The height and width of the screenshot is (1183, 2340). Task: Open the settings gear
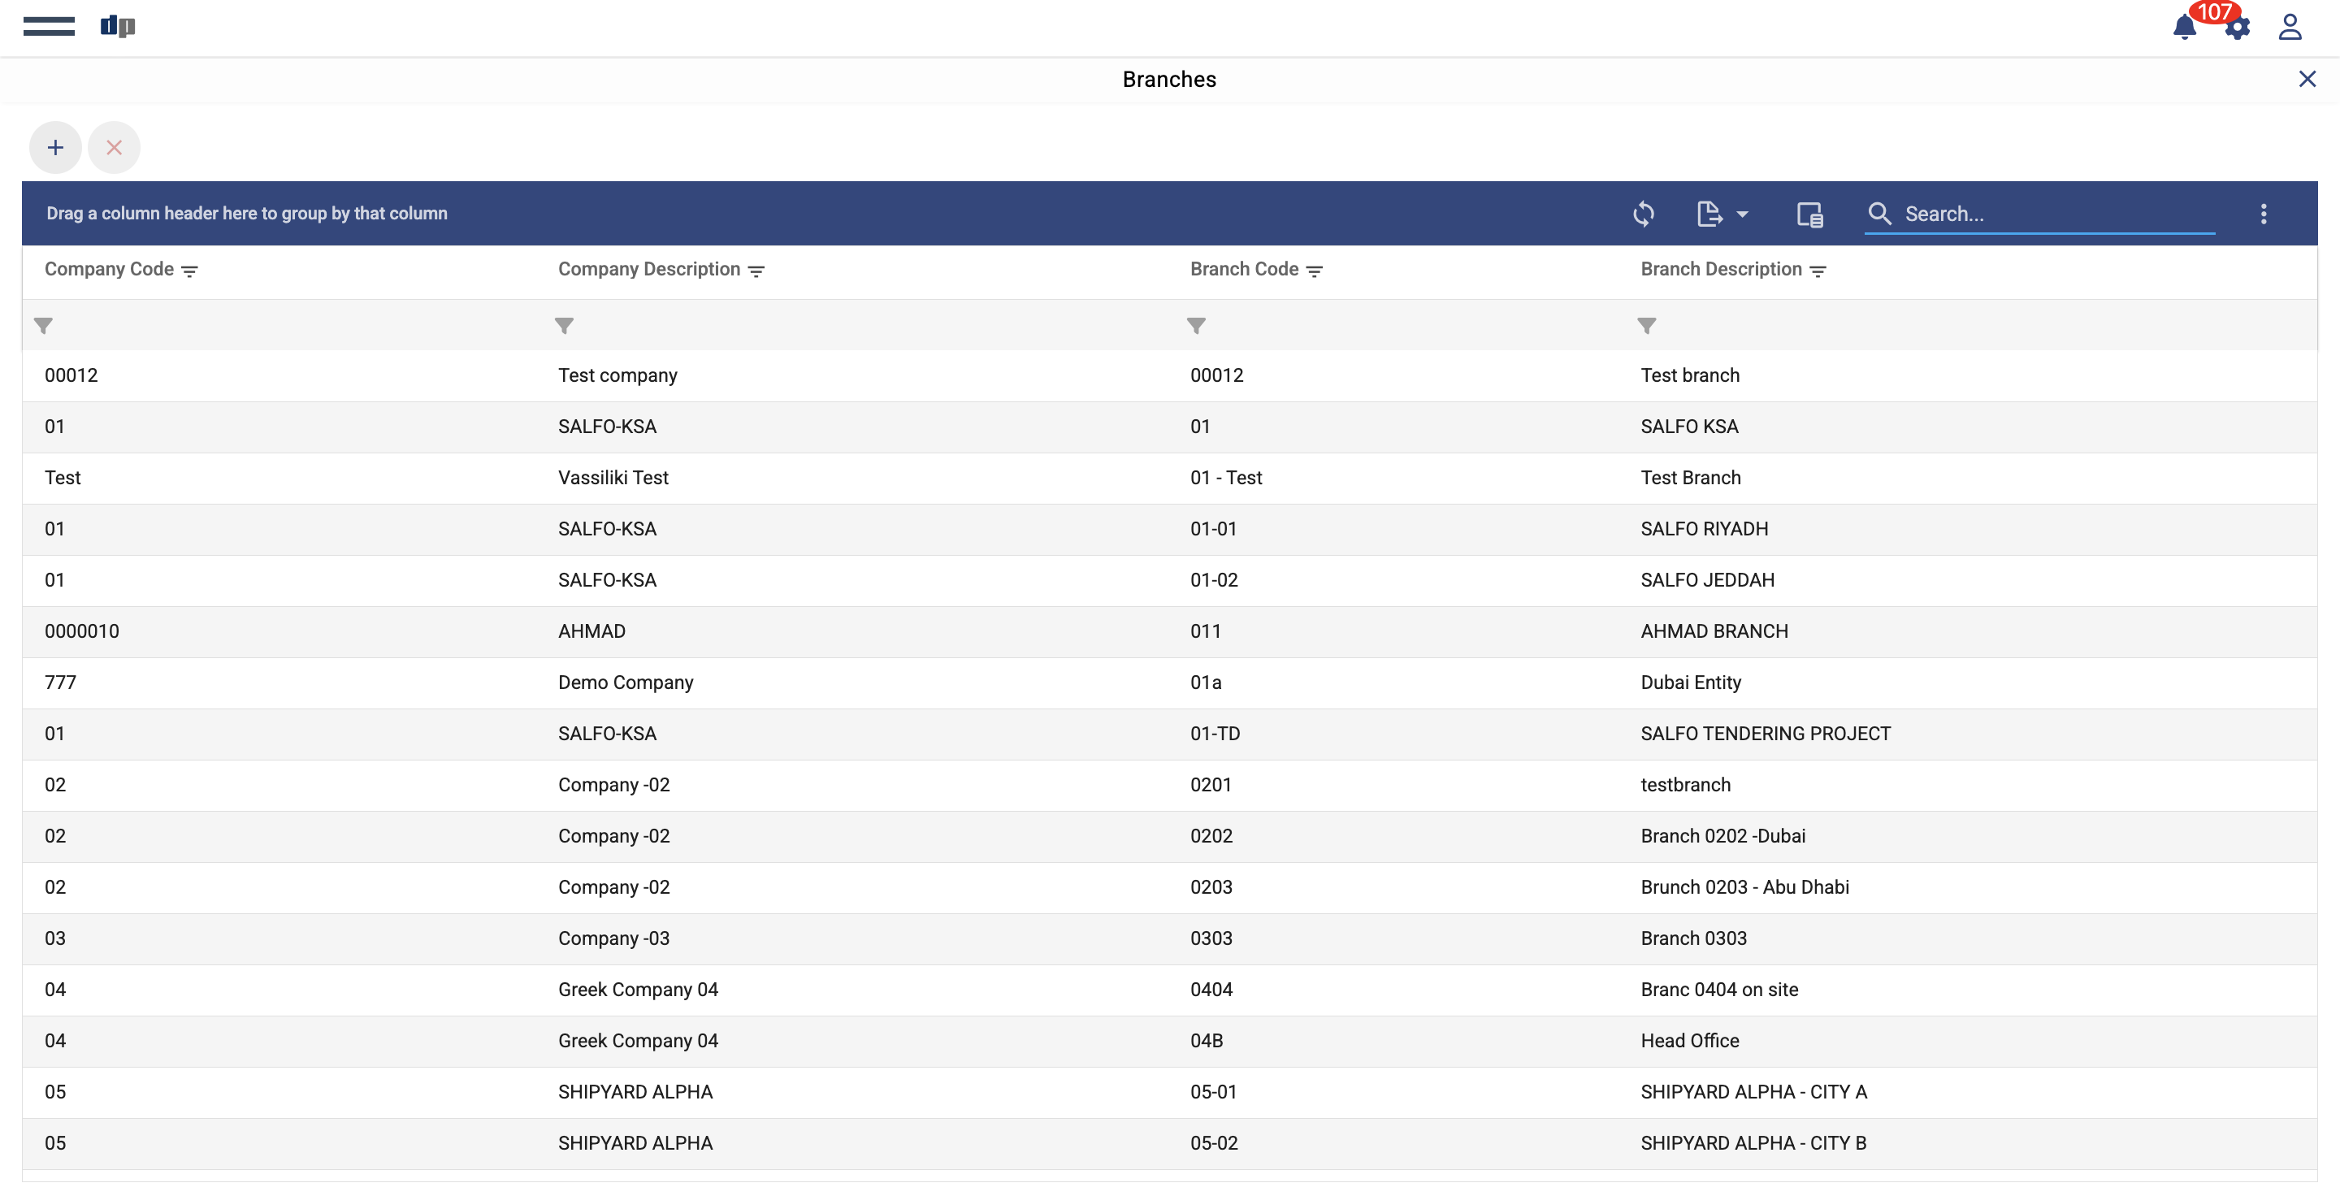point(2238,28)
